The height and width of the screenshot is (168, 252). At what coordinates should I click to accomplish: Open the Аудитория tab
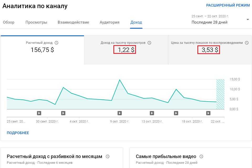tap(110, 22)
